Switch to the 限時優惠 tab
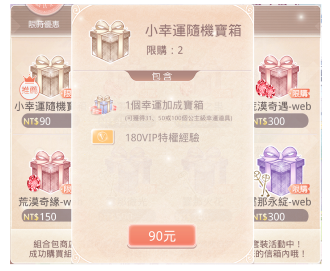The width and height of the screenshot is (330, 271). (x=44, y=24)
